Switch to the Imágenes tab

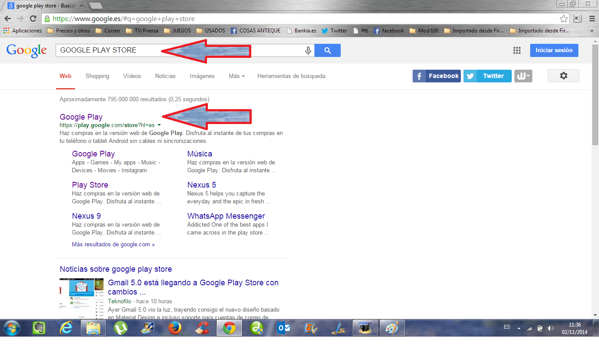[202, 76]
